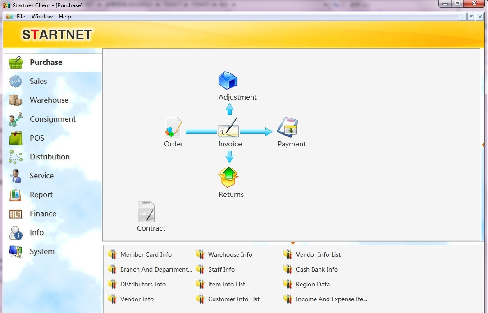The image size is (488, 313).
Task: Click the Distributors Info shortcut icon
Action: [x=112, y=284]
